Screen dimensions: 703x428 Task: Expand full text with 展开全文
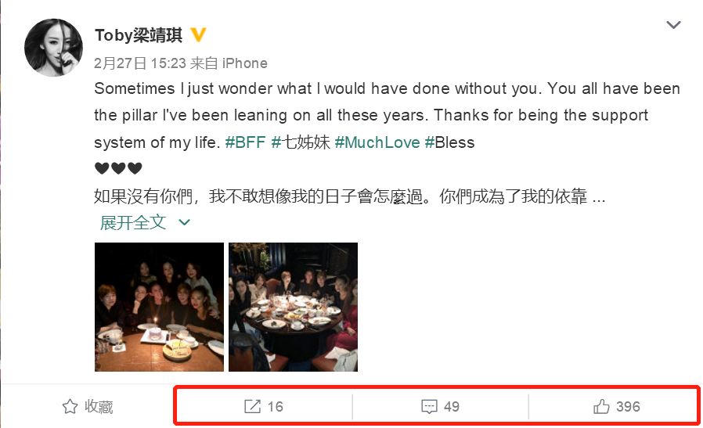click(133, 222)
